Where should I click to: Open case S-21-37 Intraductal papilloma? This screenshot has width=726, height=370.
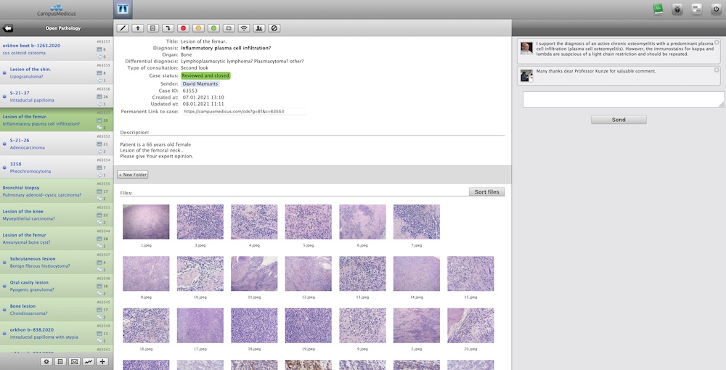click(x=57, y=96)
